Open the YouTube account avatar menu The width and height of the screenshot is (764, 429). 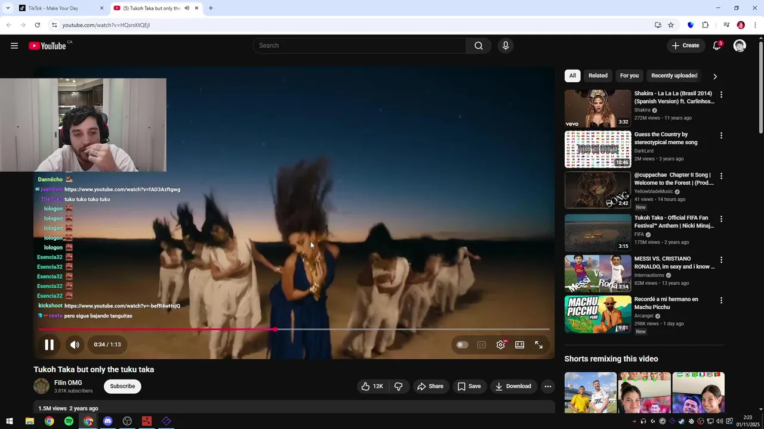click(740, 46)
